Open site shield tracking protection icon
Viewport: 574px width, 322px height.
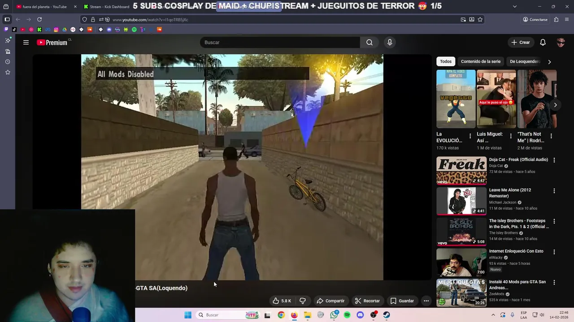point(84,20)
